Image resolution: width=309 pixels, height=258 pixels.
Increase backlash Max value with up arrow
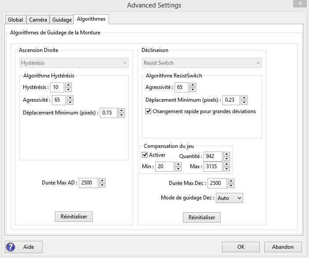point(227,164)
